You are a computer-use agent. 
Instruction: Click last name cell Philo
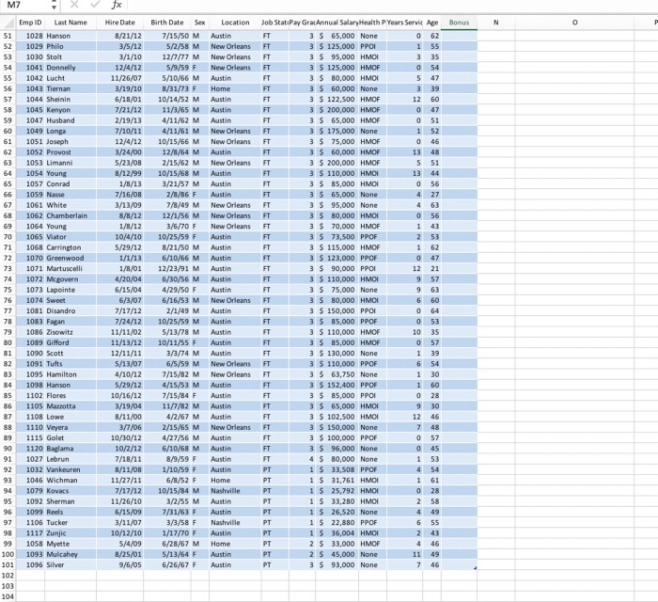tap(70, 47)
